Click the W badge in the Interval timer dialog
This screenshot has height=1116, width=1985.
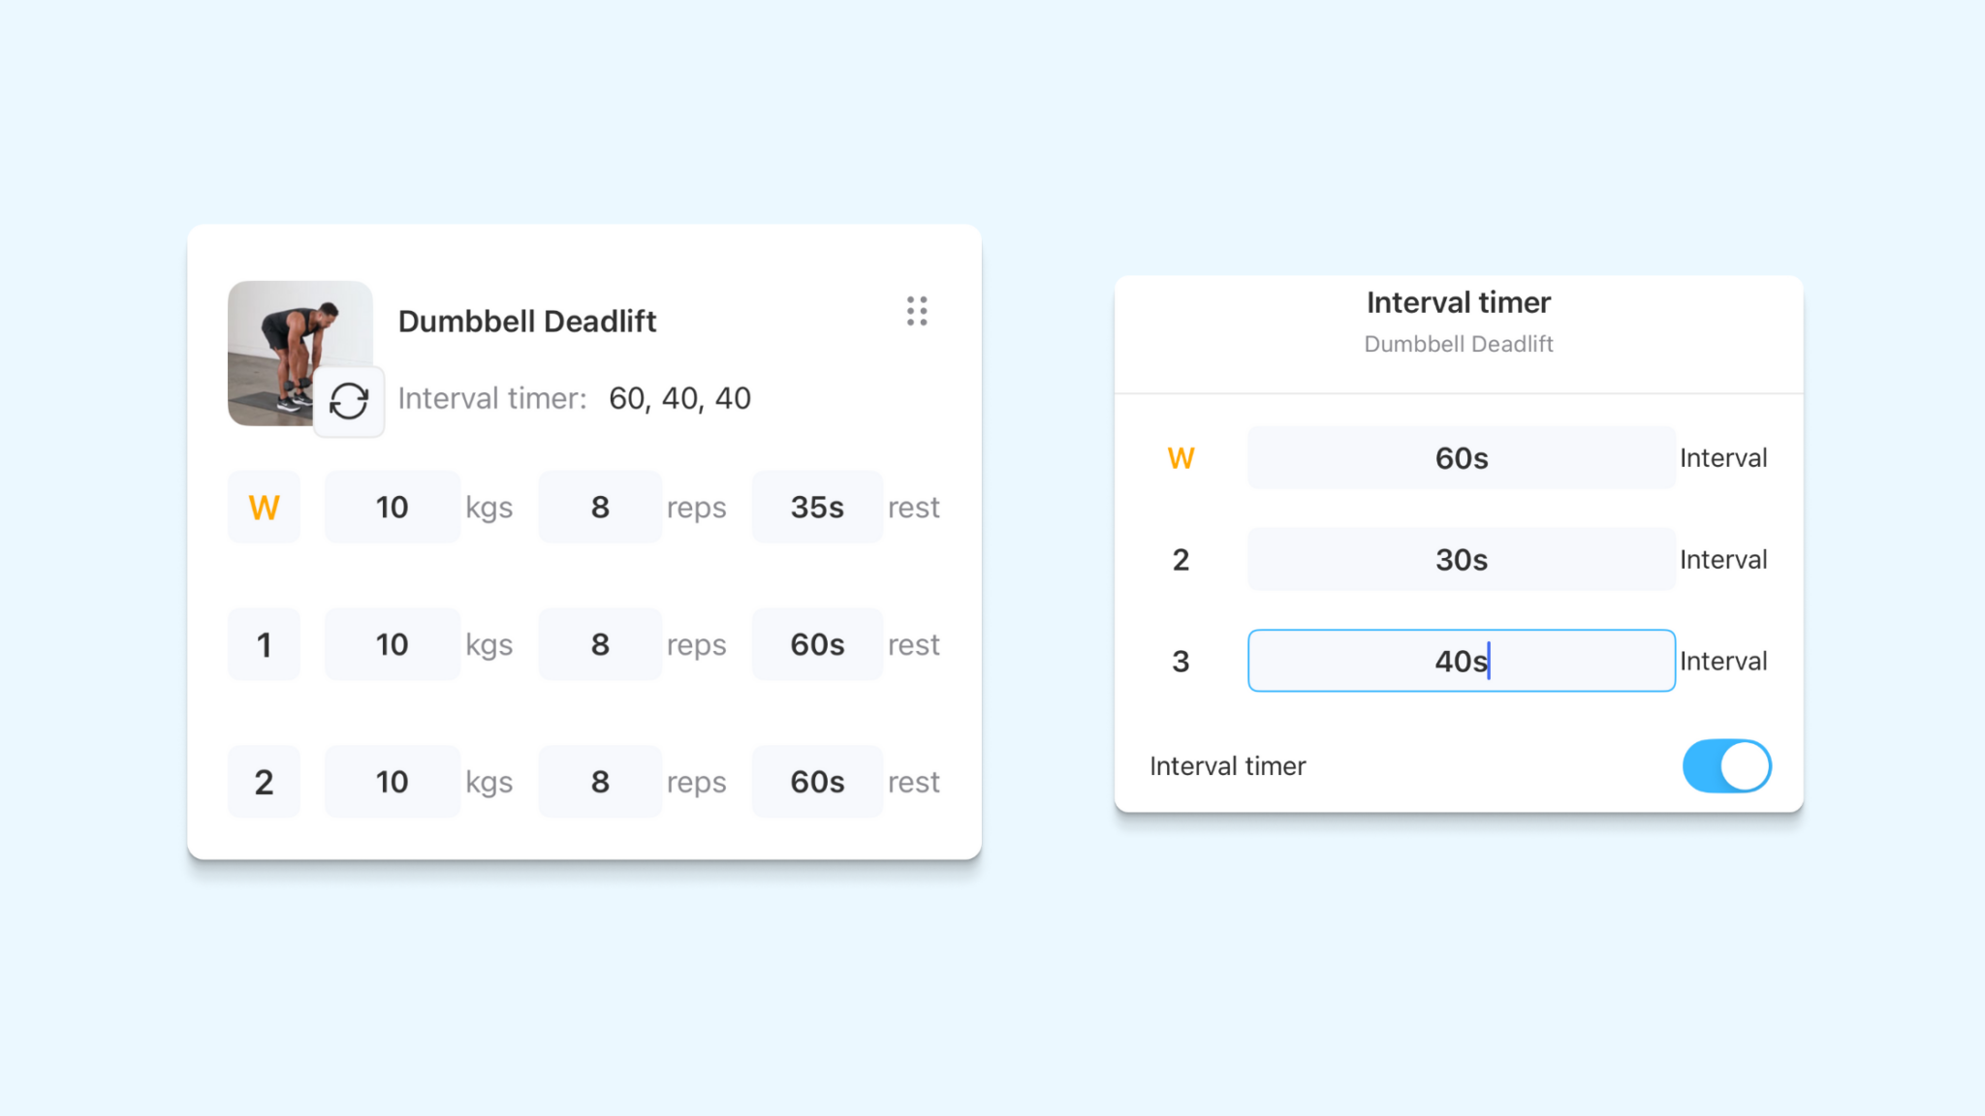pyautogui.click(x=1181, y=457)
